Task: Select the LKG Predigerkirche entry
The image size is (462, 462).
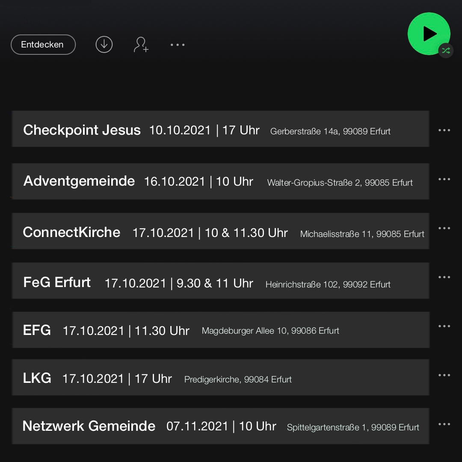Action: click(x=220, y=377)
